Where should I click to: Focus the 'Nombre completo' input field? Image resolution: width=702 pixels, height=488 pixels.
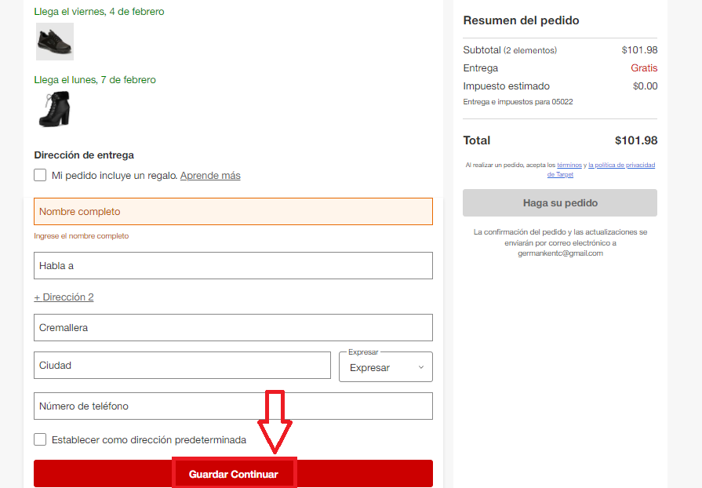(233, 211)
